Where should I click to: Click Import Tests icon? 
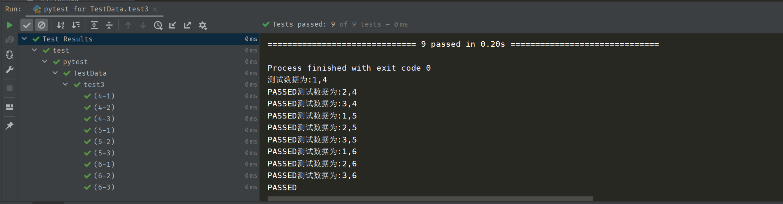(173, 25)
